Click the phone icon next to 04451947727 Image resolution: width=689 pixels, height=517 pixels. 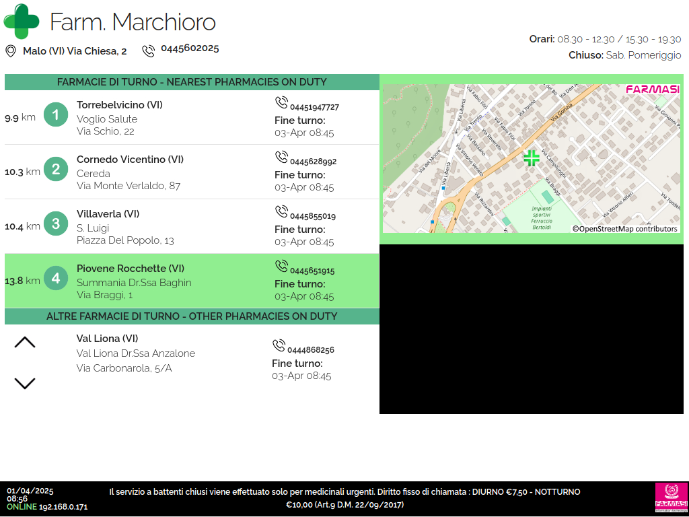(x=281, y=103)
